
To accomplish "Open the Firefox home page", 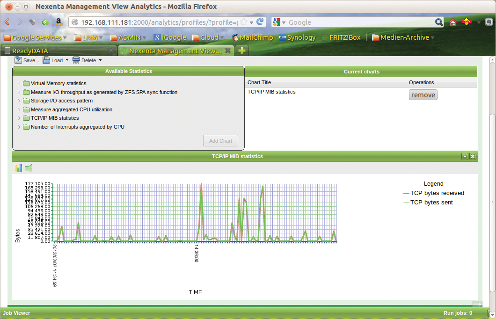I will point(452,22).
